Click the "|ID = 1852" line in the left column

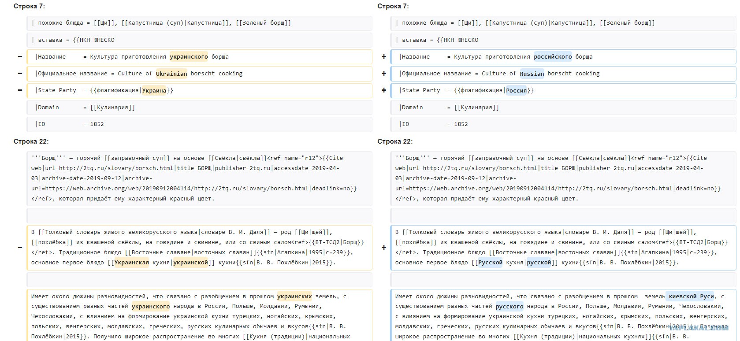(x=200, y=124)
